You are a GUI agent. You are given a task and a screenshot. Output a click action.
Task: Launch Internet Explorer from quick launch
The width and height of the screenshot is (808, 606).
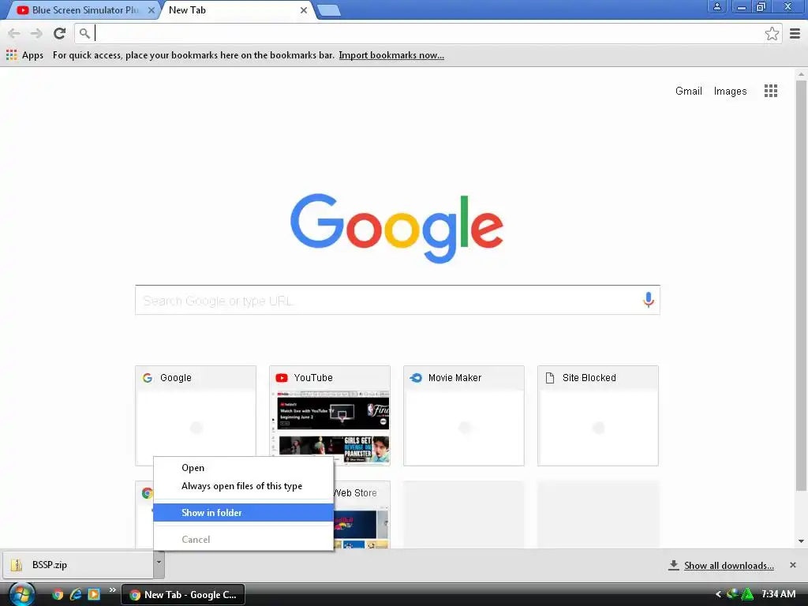tap(76, 595)
